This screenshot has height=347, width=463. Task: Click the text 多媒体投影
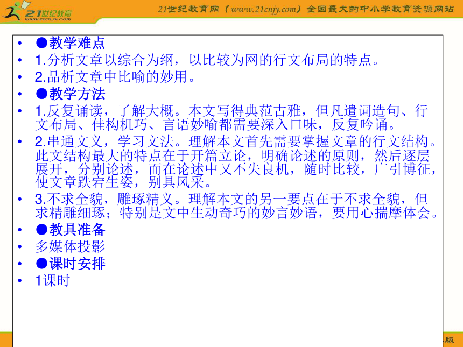[x=71, y=246]
